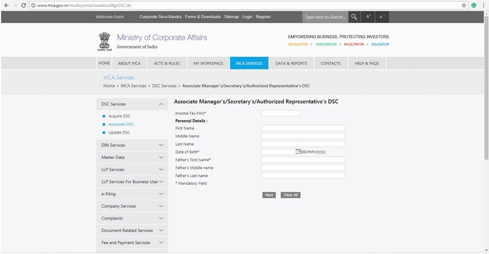489x254 pixels.
Task: Click DSC Services in the breadcrumb
Action: [x=164, y=86]
